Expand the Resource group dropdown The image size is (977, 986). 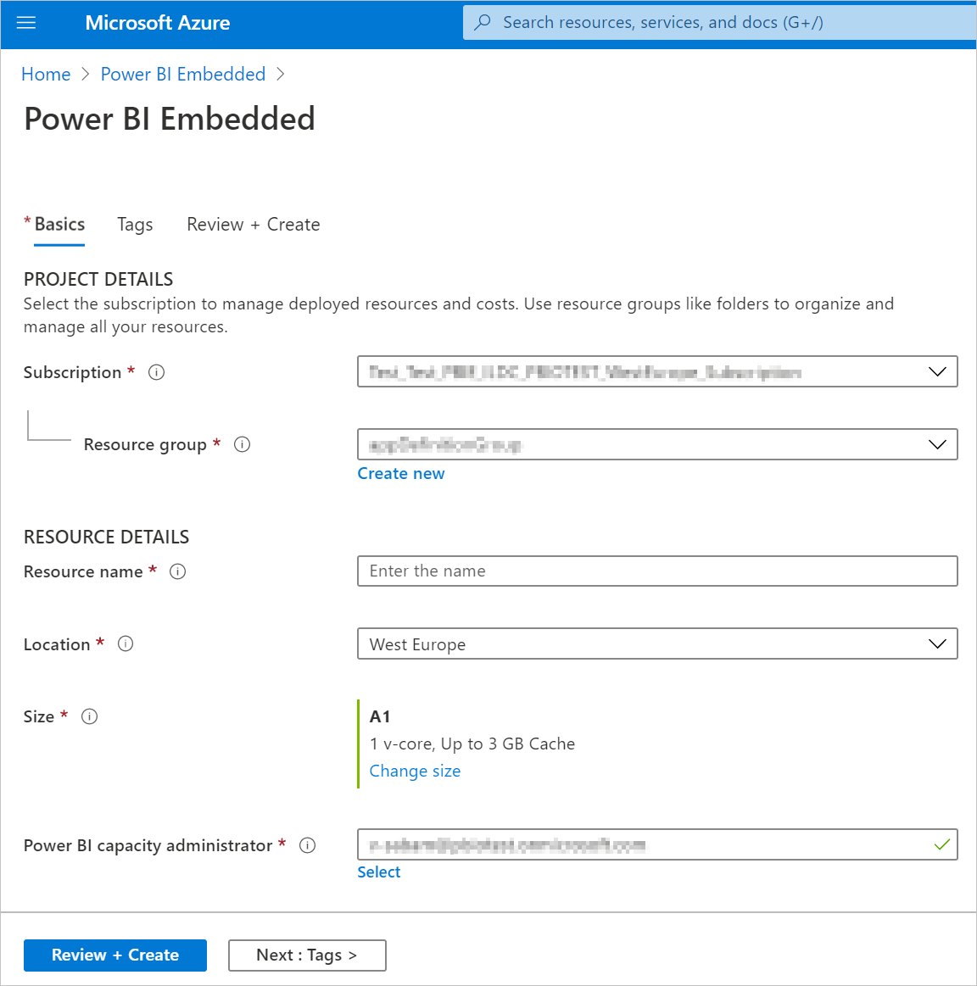pyautogui.click(x=937, y=444)
